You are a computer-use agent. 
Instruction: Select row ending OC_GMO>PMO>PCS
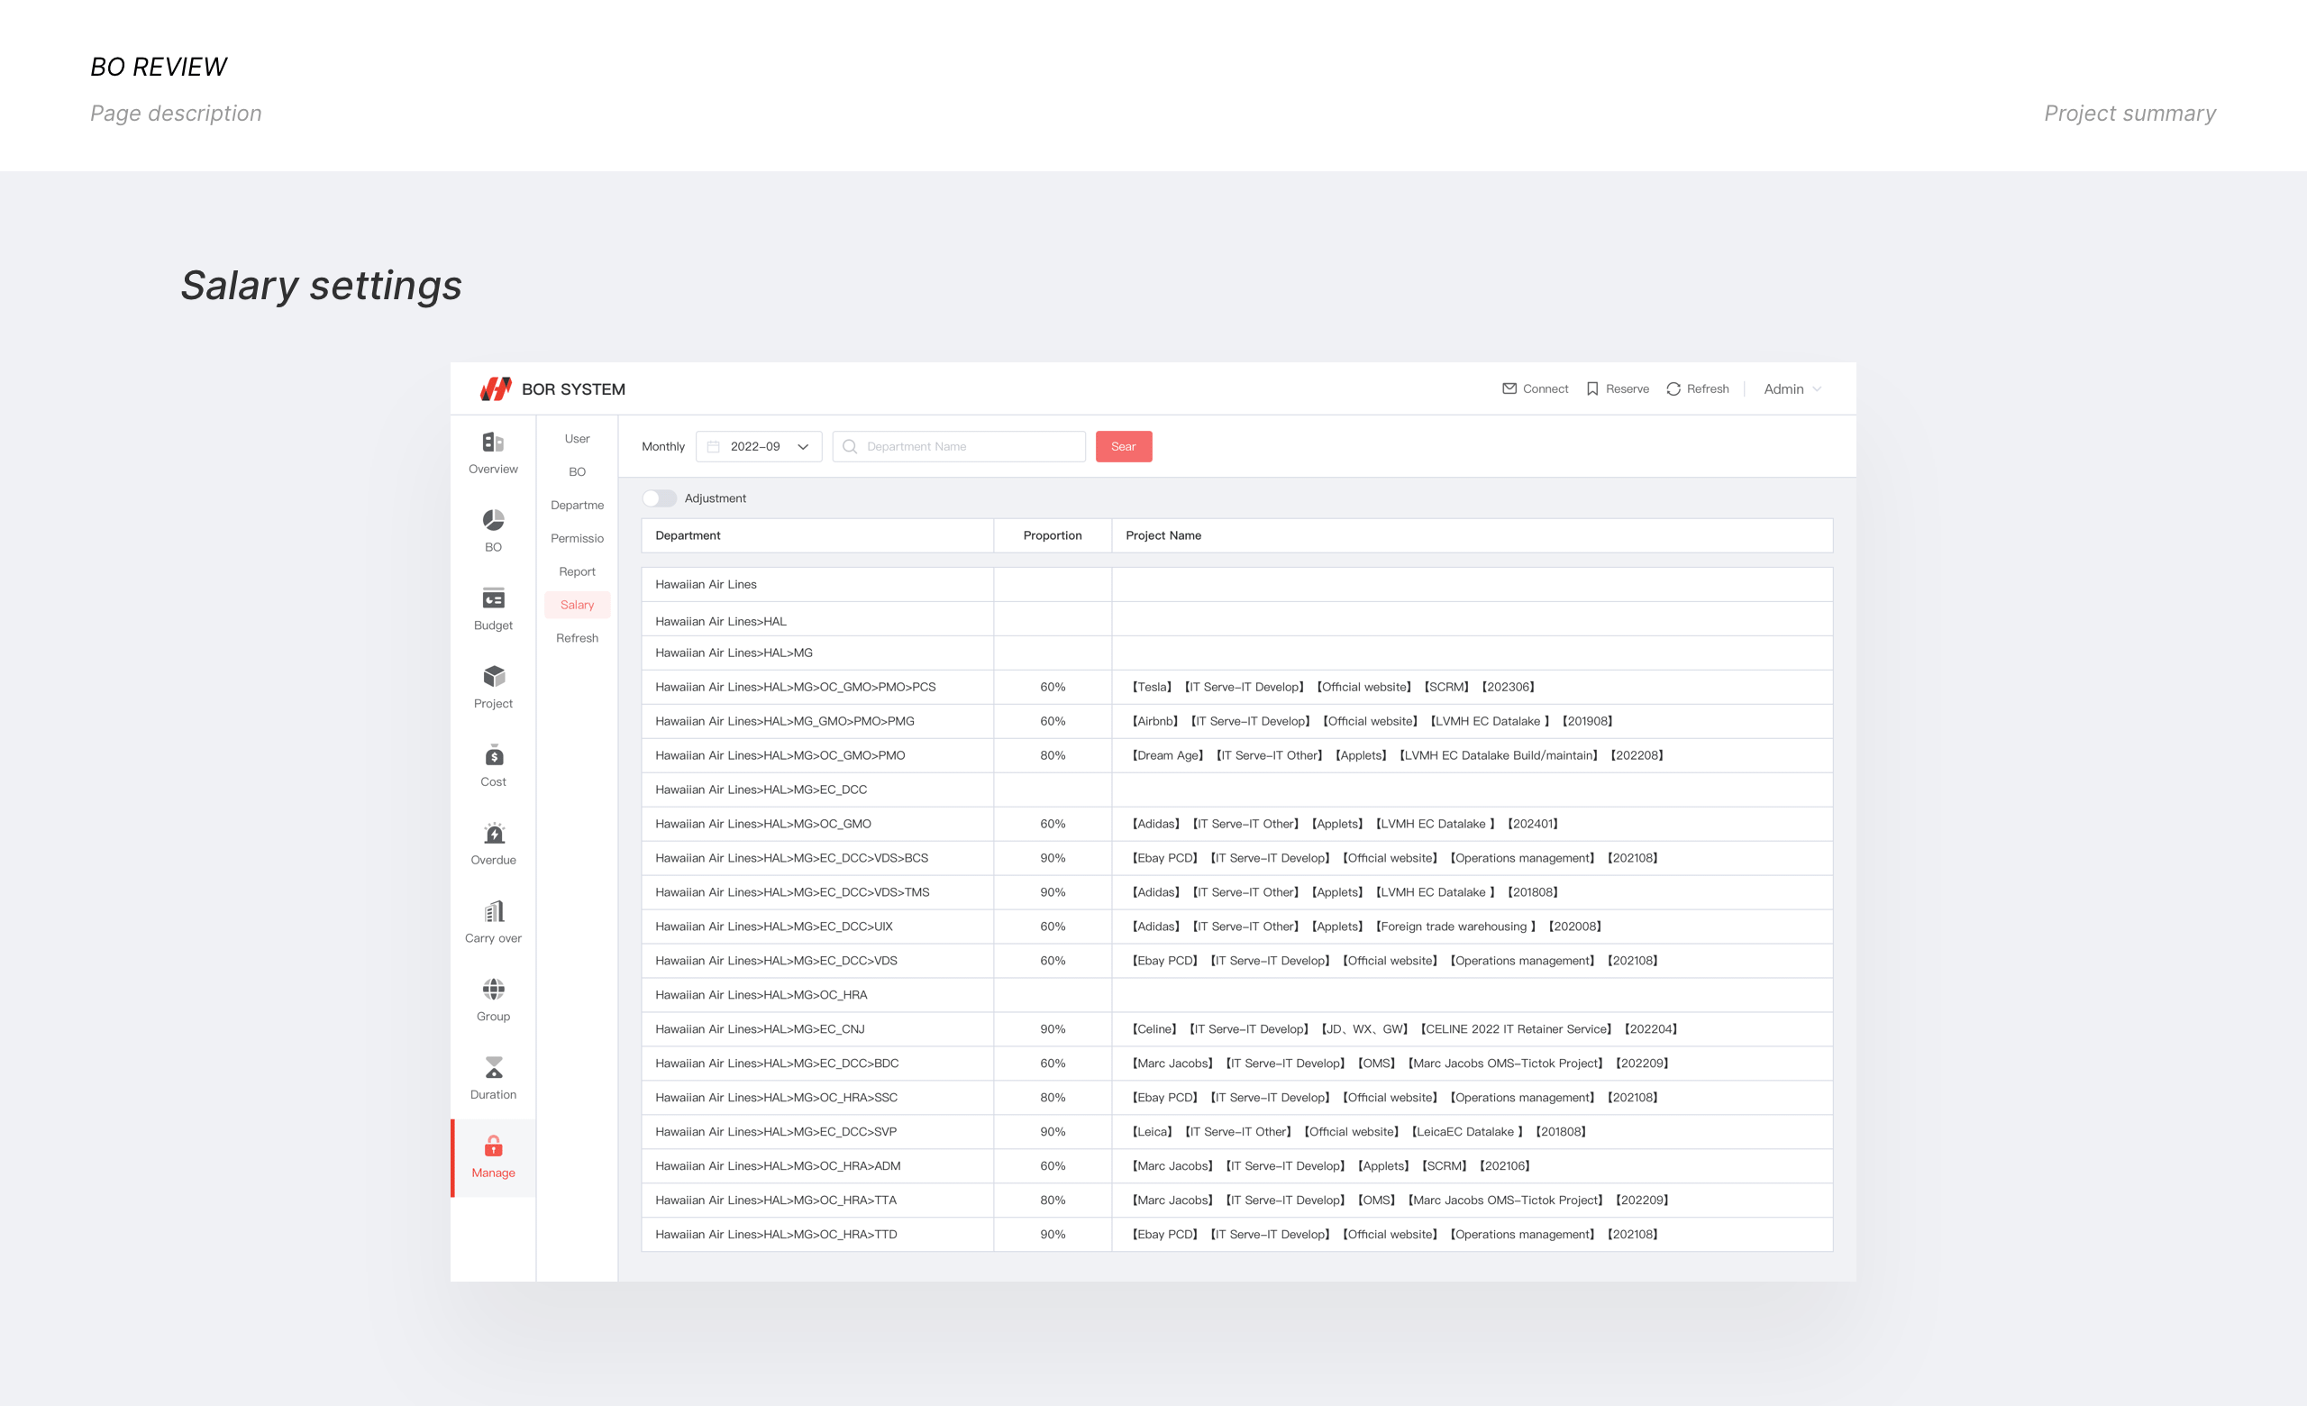(x=1236, y=686)
